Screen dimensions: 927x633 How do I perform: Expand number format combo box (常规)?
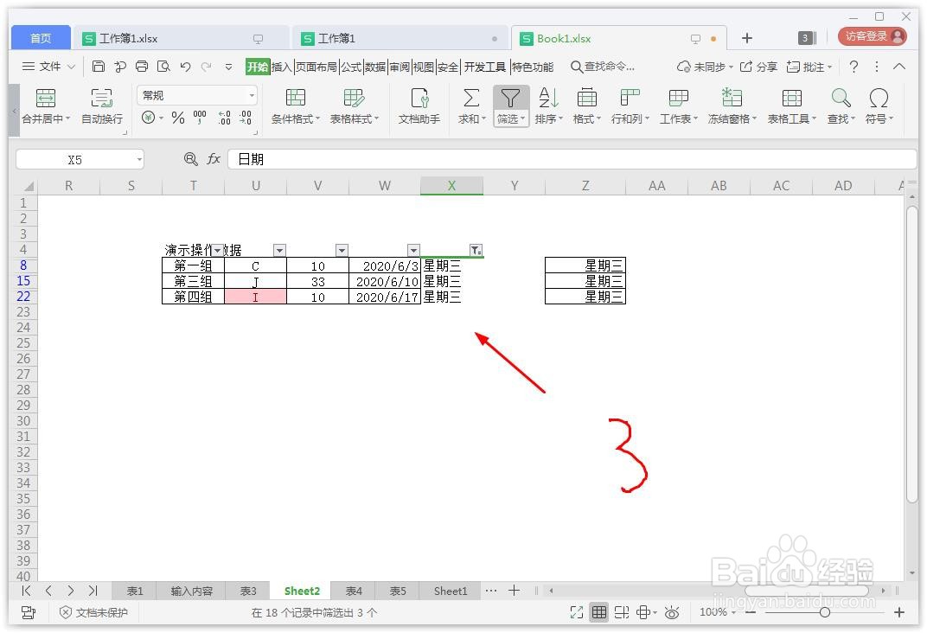click(252, 95)
